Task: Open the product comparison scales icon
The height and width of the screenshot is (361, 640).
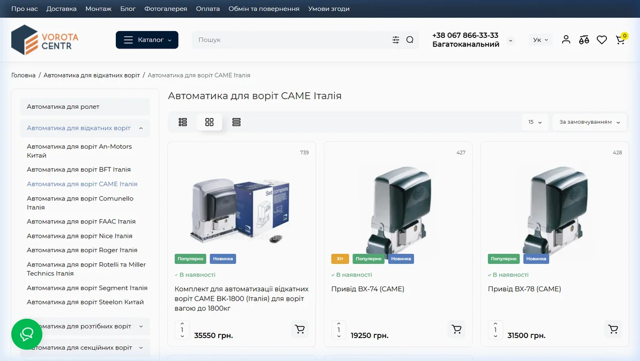Action: pyautogui.click(x=584, y=39)
